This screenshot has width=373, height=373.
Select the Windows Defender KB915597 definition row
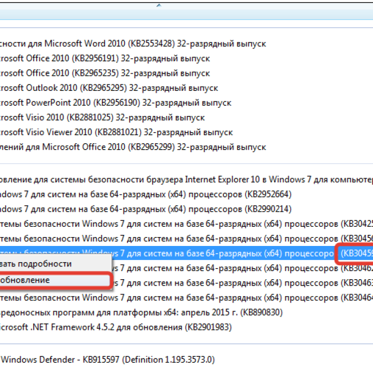[107, 360]
